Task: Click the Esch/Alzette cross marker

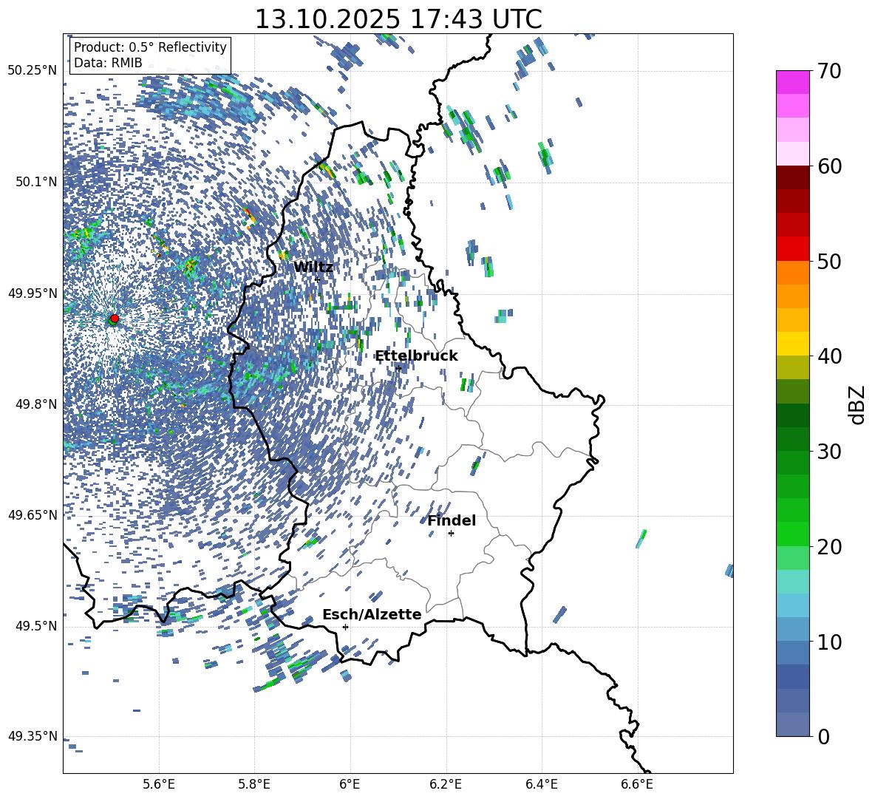Action: [x=345, y=627]
